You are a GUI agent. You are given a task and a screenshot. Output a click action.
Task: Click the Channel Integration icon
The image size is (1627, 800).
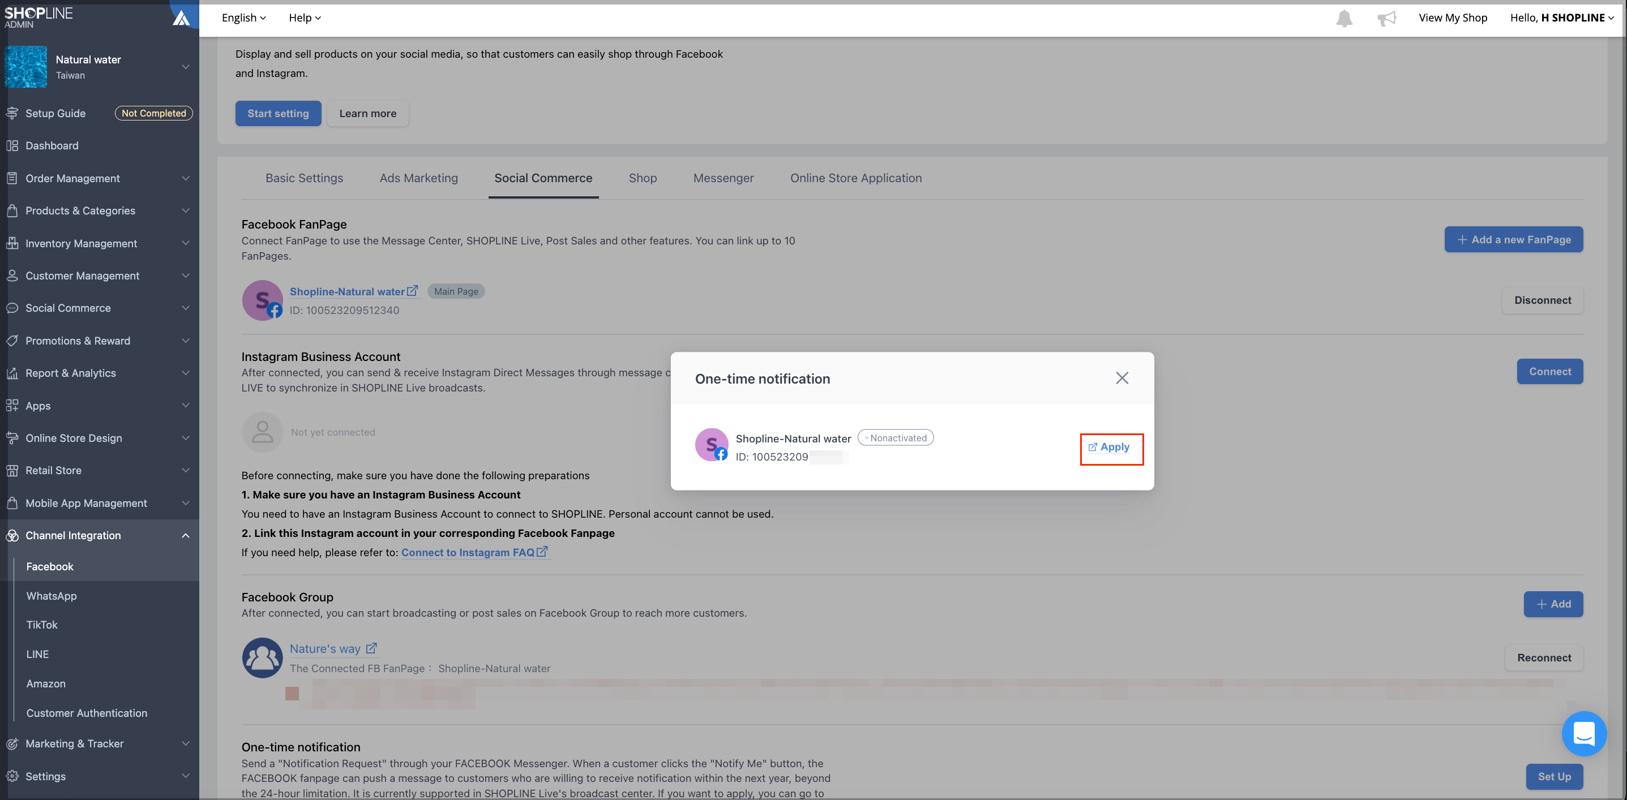point(12,535)
